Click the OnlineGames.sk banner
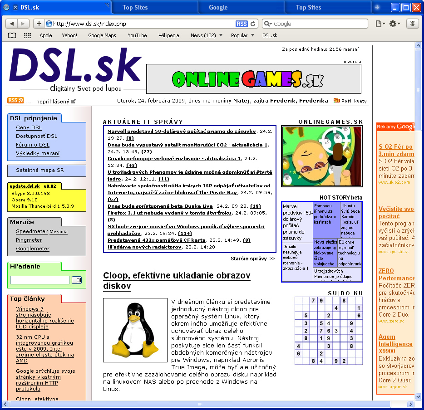The image size is (424, 410). tap(254, 79)
